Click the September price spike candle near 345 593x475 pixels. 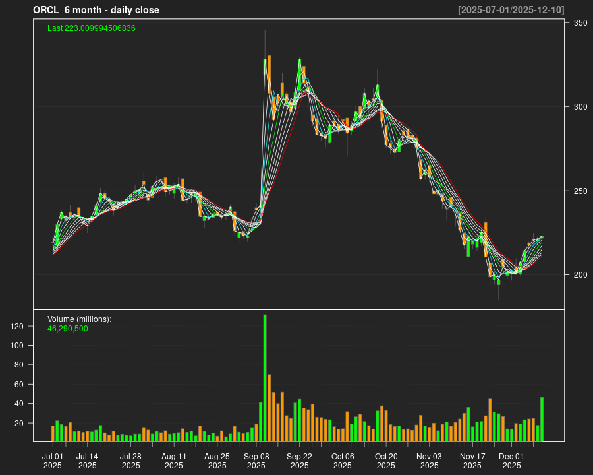tap(265, 66)
